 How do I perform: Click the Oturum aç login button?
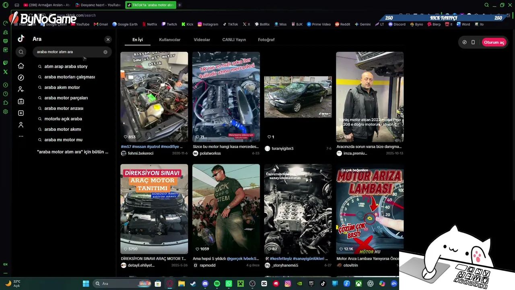point(494,42)
